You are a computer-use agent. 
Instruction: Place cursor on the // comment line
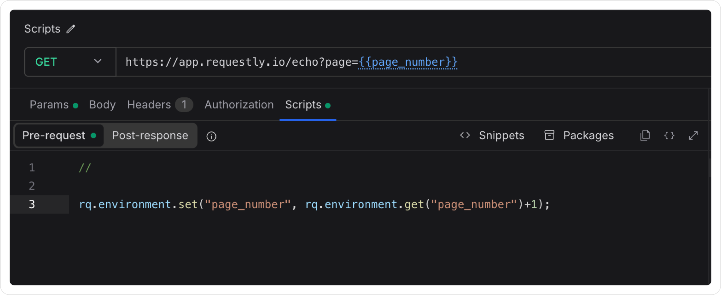(84, 168)
